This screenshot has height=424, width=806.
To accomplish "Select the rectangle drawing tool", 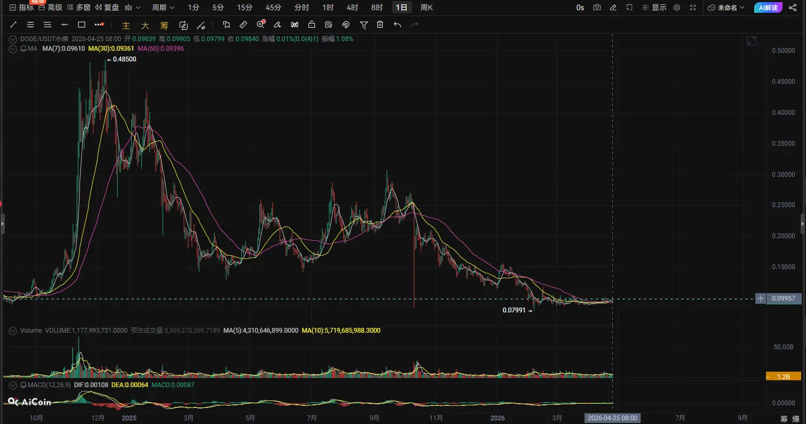I will coord(82,25).
